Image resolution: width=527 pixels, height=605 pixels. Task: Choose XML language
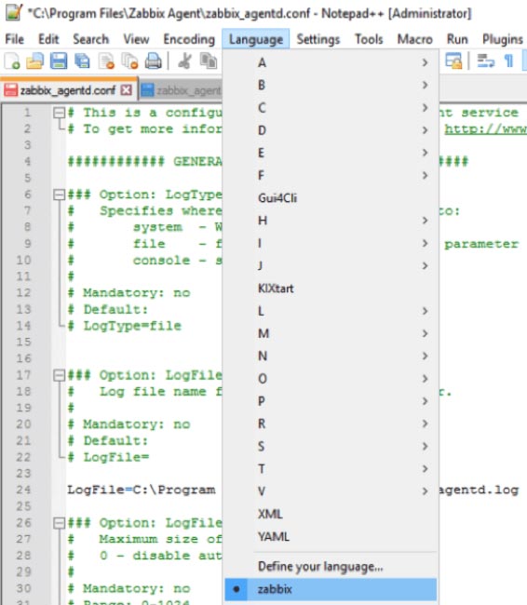[x=331, y=514]
